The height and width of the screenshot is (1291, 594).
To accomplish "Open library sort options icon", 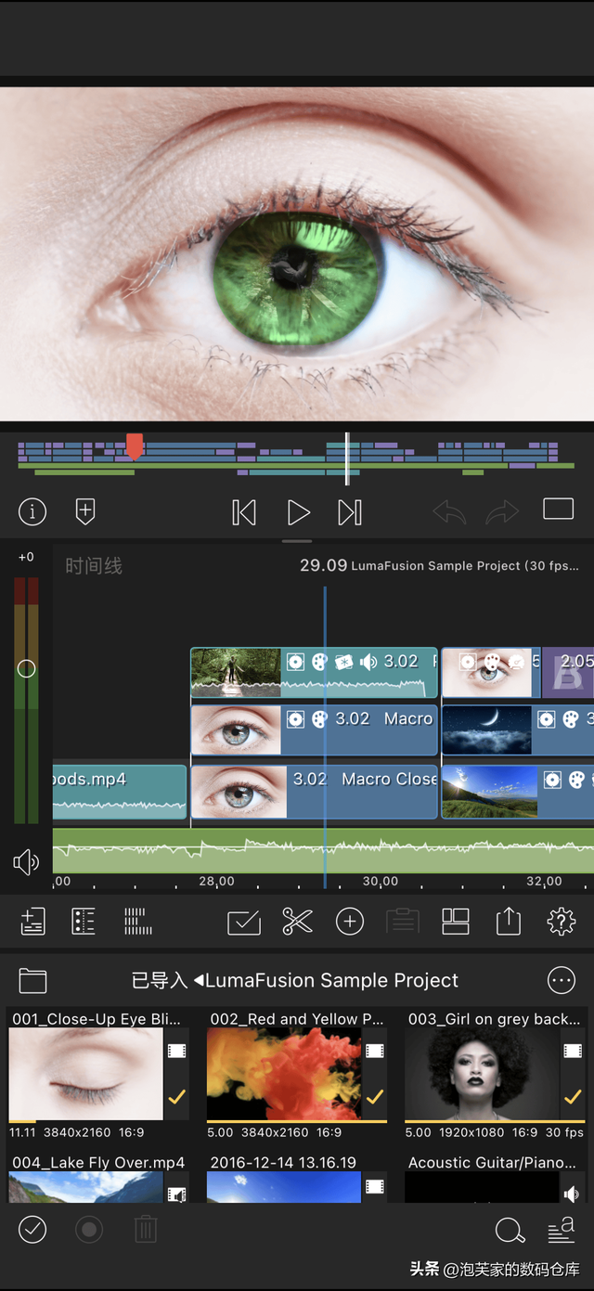I will click(x=562, y=1230).
